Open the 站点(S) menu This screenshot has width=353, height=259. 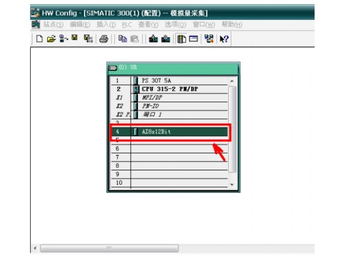[x=53, y=25]
